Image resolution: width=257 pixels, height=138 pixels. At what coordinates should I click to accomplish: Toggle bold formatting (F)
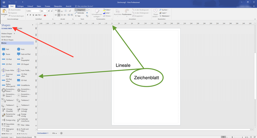pyautogui.click(x=27, y=15)
